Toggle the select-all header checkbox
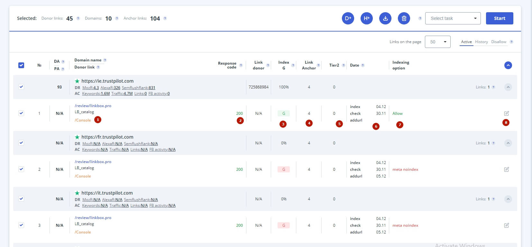Screen dimensions: 532x247 (21, 65)
